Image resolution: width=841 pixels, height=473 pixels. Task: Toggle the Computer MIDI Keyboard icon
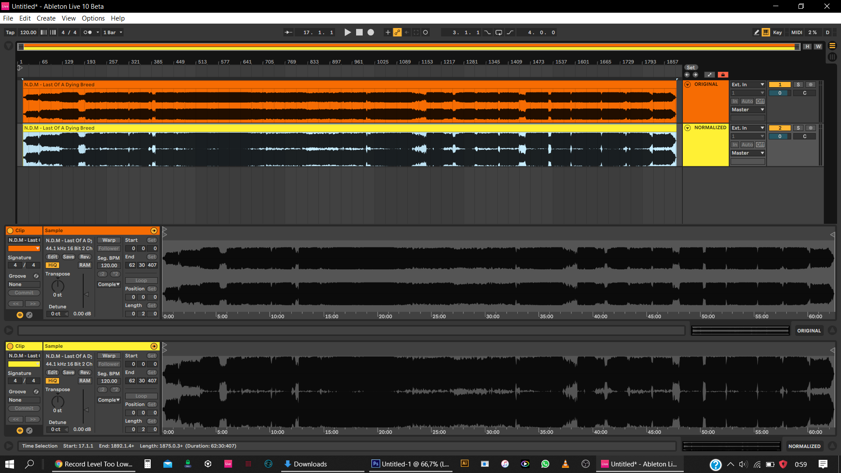(x=766, y=32)
